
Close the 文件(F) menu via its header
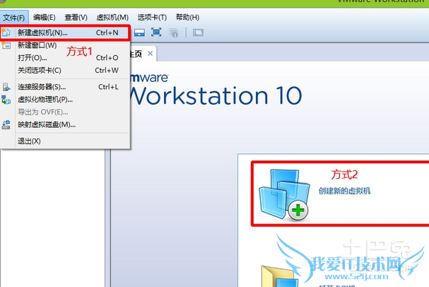tap(14, 18)
